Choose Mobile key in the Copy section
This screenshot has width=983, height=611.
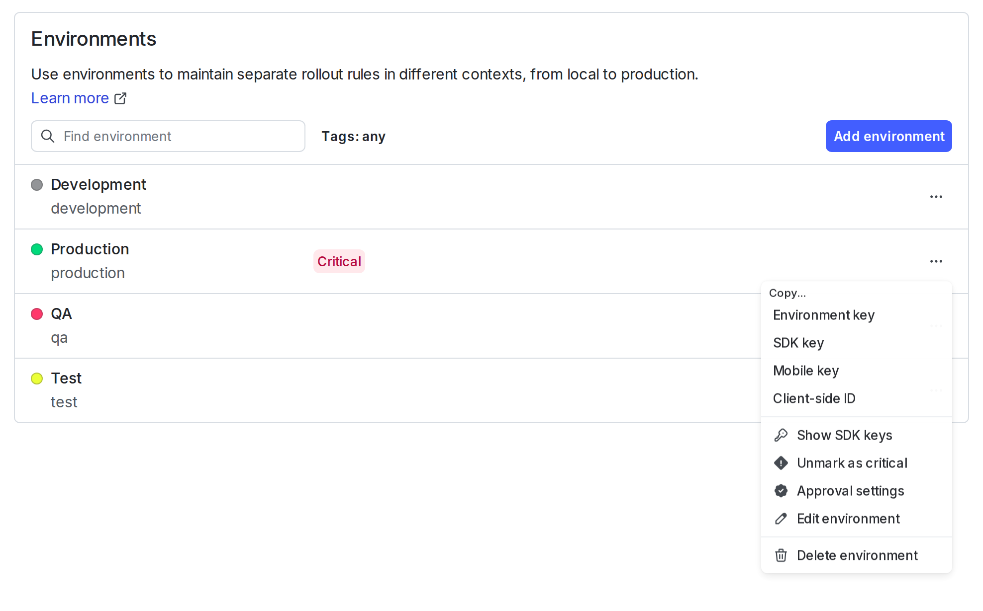click(806, 370)
